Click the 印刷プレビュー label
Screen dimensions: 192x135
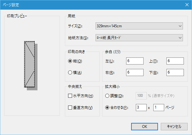point(17,16)
